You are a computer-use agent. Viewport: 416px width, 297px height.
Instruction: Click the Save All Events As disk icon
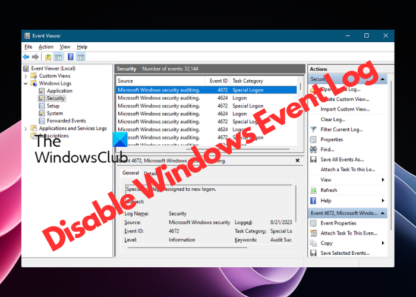point(313,159)
